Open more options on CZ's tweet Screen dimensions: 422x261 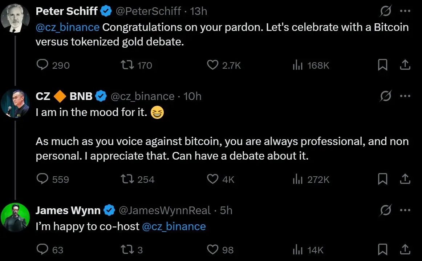click(x=405, y=96)
